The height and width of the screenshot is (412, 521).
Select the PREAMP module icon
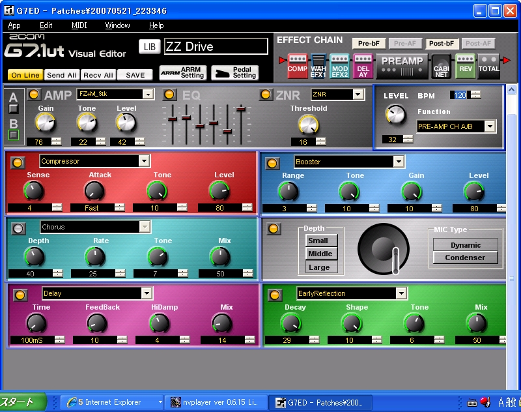(x=402, y=66)
